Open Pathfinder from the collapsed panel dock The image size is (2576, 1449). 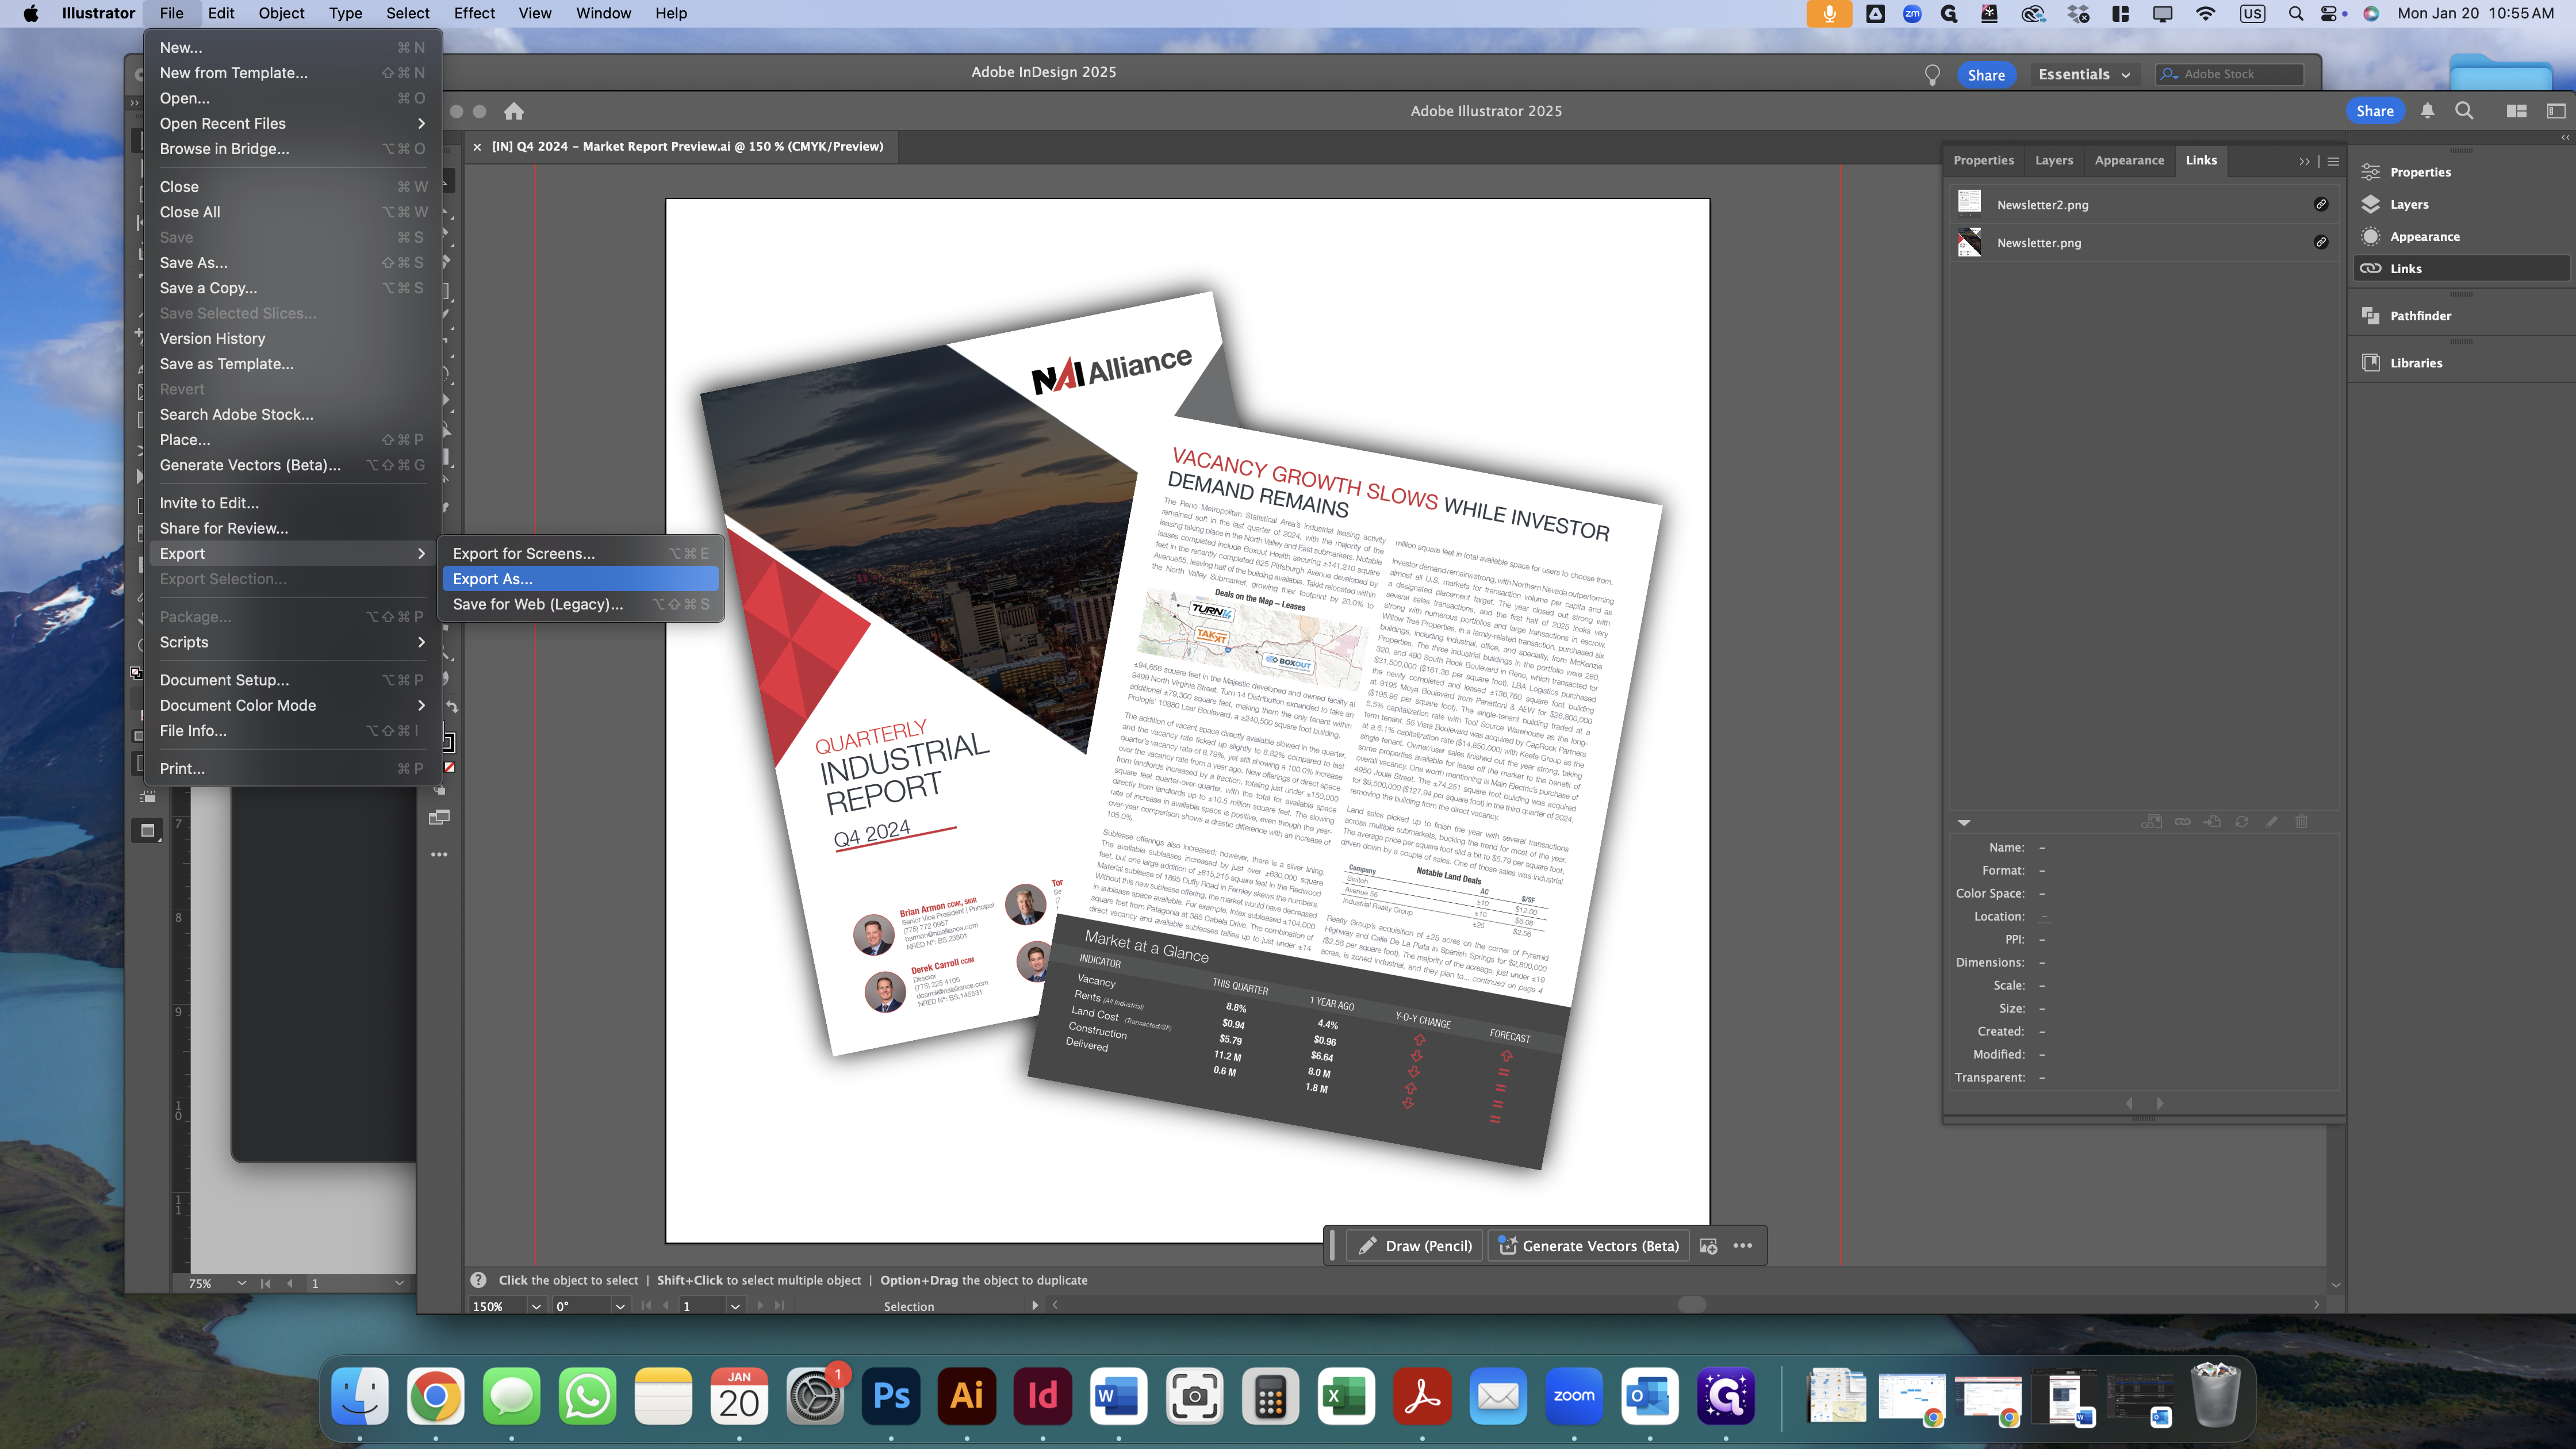[x=2461, y=315]
